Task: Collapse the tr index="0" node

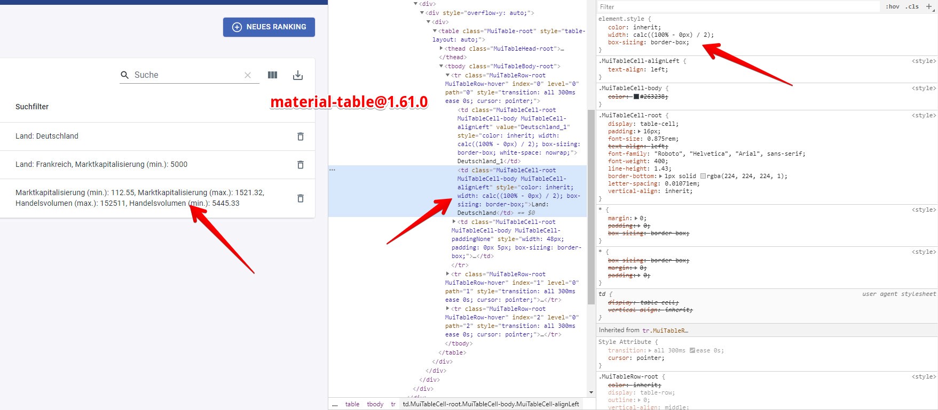Action: (x=447, y=75)
